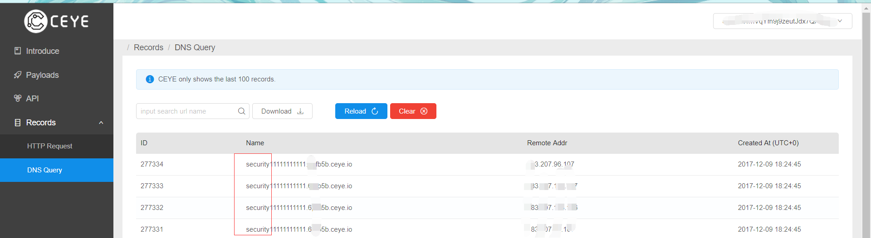The width and height of the screenshot is (871, 238).
Task: Click Records breadcrumb link
Action: click(x=148, y=48)
